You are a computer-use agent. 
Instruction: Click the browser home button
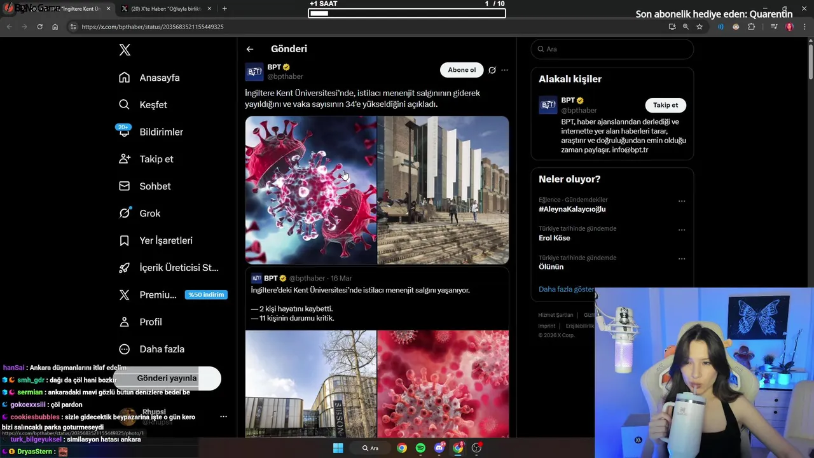click(x=55, y=27)
